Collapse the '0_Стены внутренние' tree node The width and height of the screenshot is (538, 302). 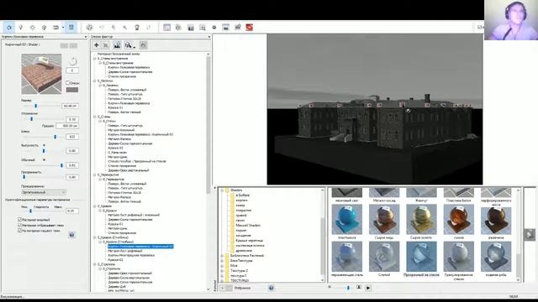point(95,59)
